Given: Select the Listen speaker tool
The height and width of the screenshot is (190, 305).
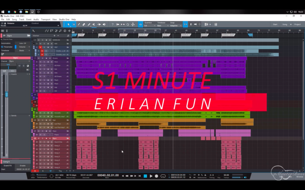Looking at the screenshot, I should coord(104,24).
